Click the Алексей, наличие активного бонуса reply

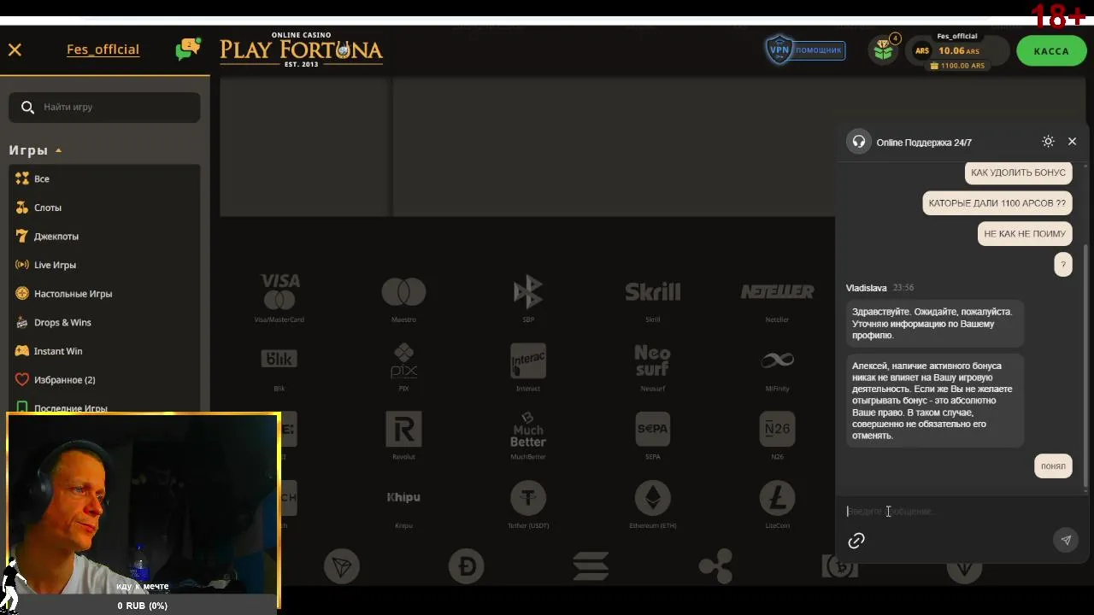(x=933, y=401)
